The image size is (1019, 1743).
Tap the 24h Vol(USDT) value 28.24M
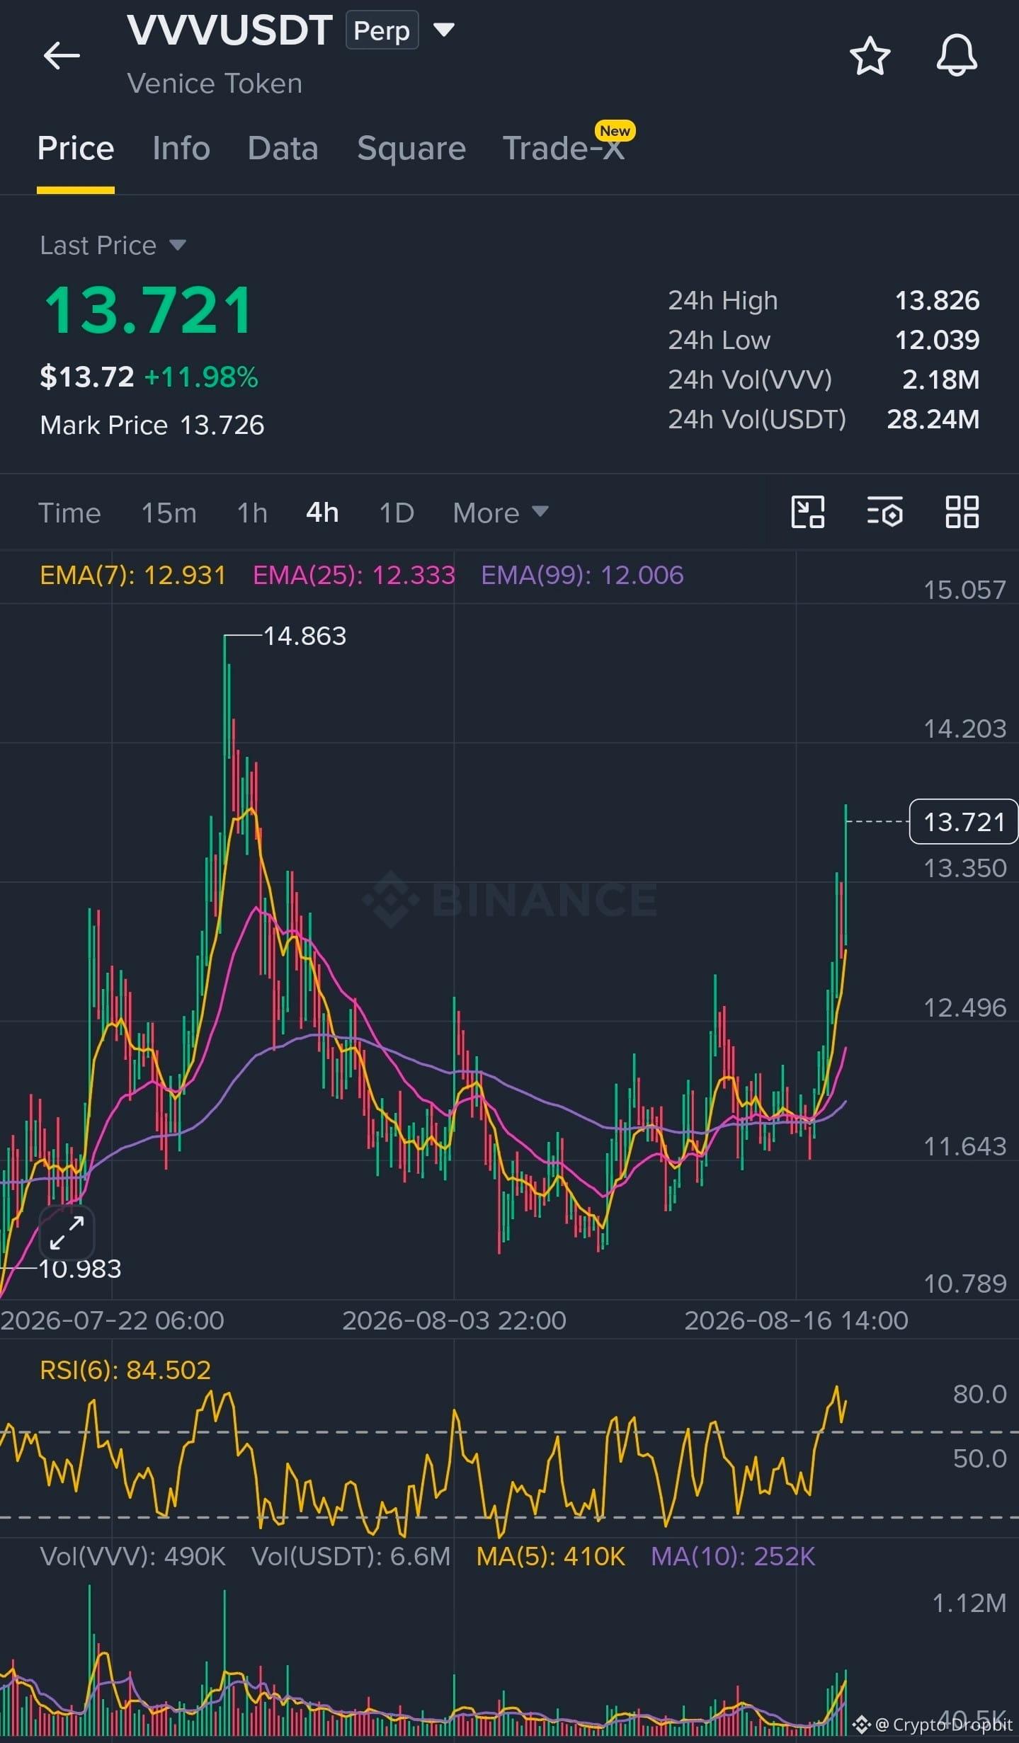pyautogui.click(x=933, y=419)
